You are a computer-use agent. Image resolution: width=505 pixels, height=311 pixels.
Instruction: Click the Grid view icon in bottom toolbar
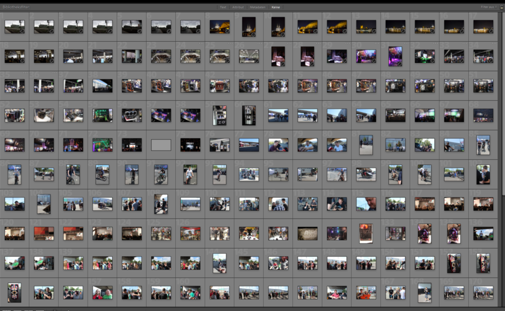coord(5,309)
